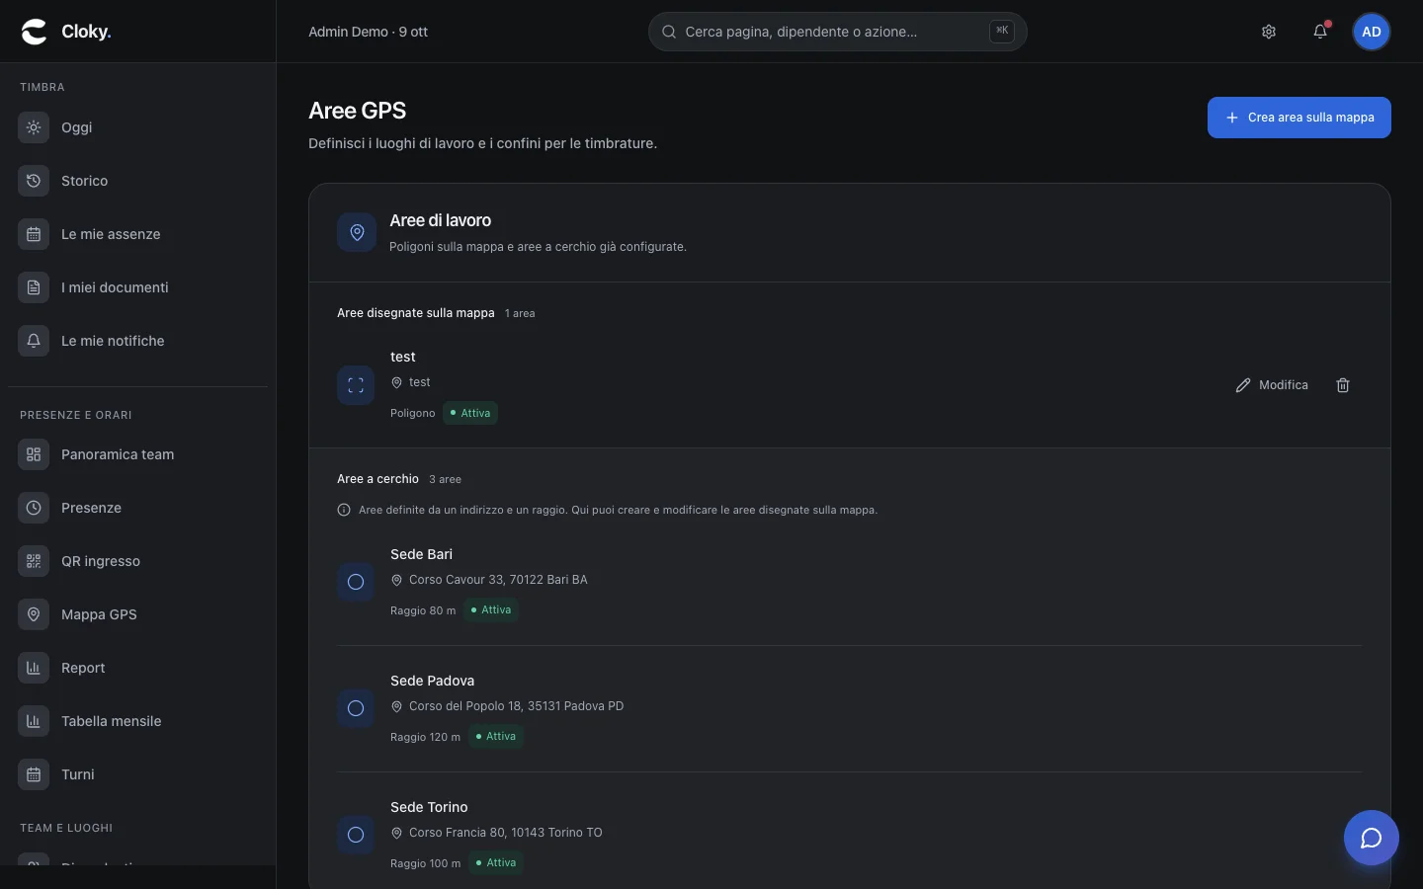Viewport: 1423px width, 889px height.
Task: Click the Sede Bari area name
Action: pos(421,554)
